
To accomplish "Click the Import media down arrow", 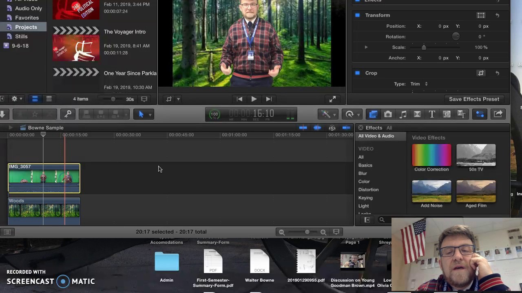I will [3, 114].
